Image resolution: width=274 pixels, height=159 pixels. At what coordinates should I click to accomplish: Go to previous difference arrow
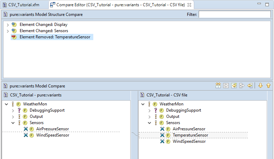268,85
